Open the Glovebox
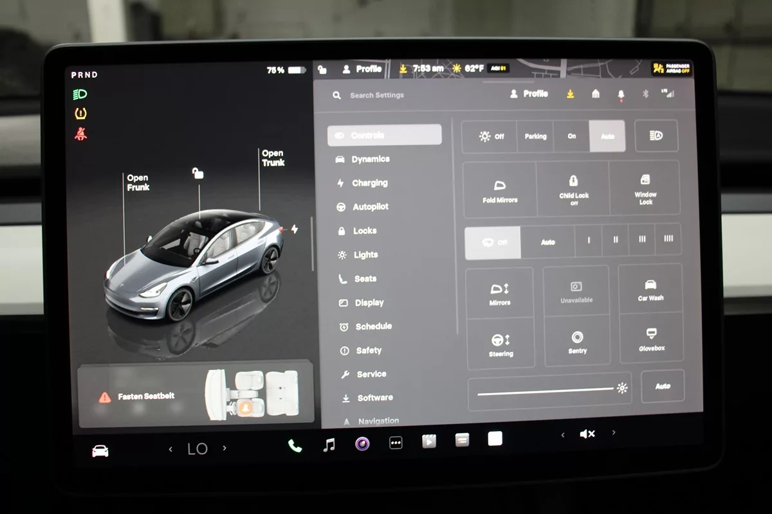The width and height of the screenshot is (772, 514). [651, 339]
